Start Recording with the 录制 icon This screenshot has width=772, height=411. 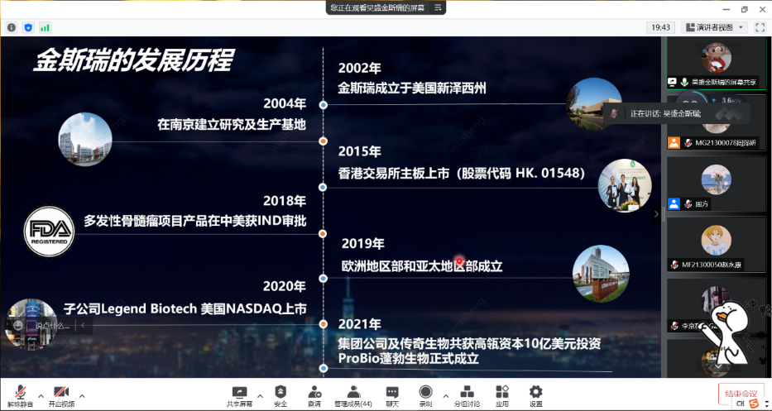coord(425,394)
